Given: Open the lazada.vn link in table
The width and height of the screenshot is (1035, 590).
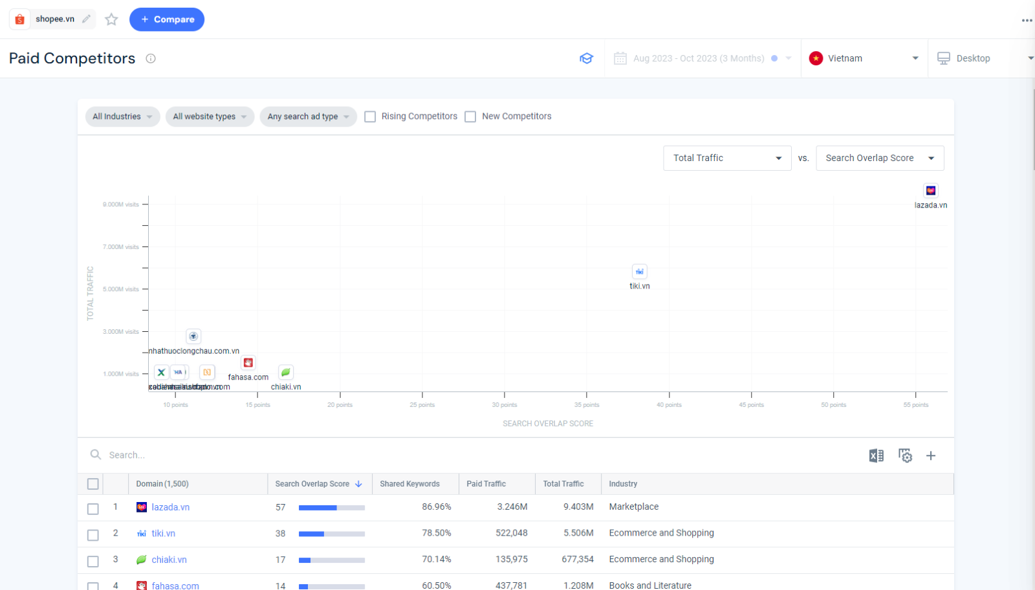Looking at the screenshot, I should click(x=170, y=507).
